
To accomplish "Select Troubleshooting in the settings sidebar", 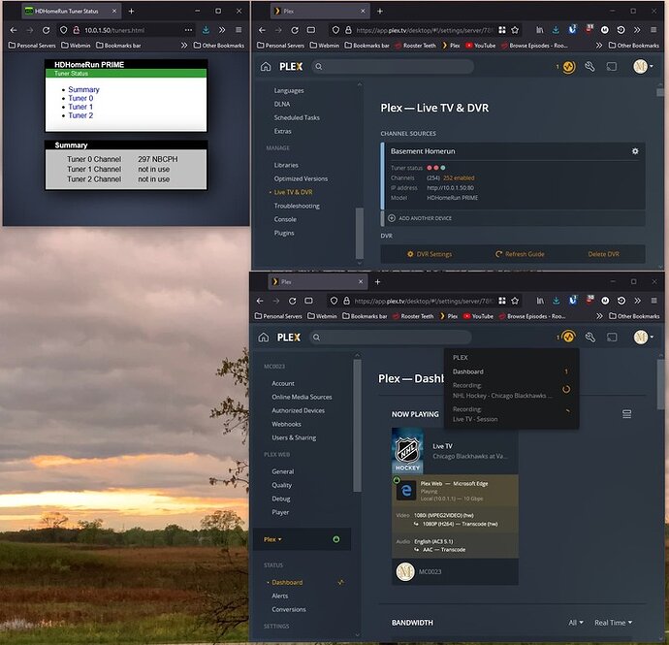I will [x=297, y=206].
